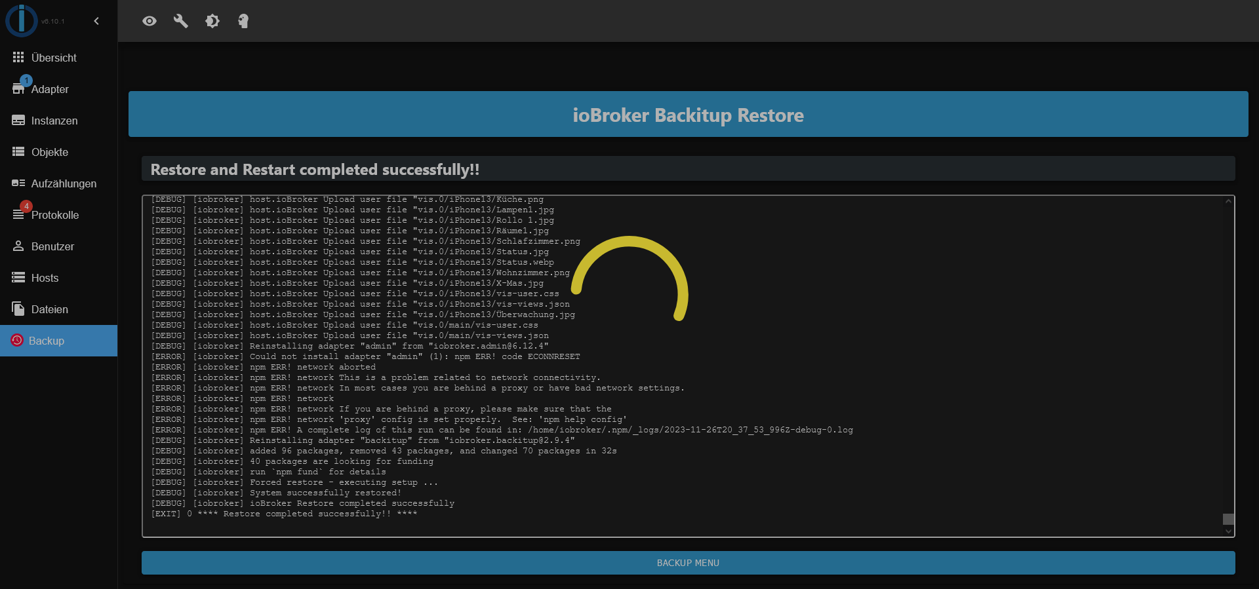Open Protokolle logs page

click(x=58, y=215)
